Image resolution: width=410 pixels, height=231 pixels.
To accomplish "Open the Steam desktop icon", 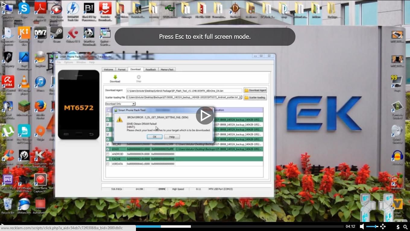I will [x=56, y=33].
